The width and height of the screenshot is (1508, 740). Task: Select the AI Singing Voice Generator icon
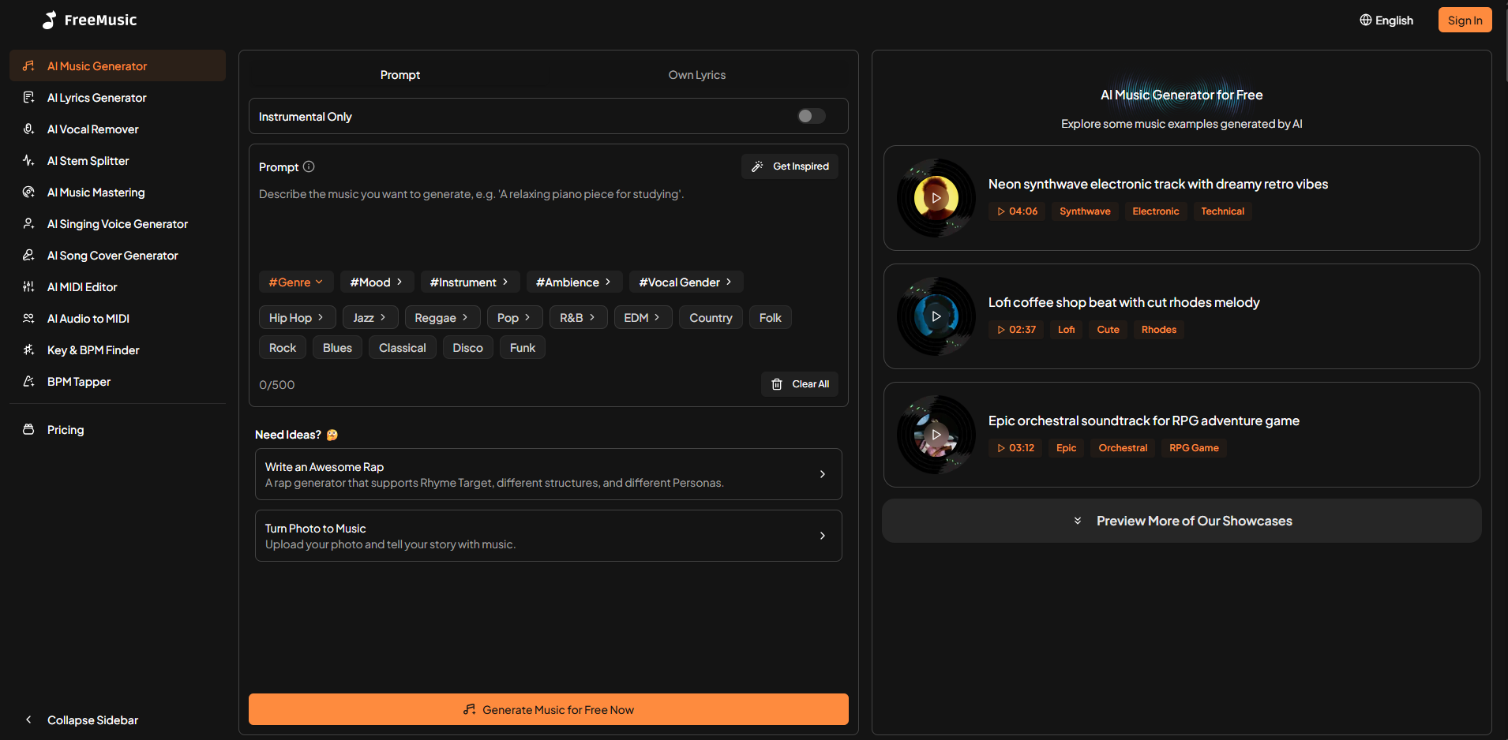tap(28, 223)
